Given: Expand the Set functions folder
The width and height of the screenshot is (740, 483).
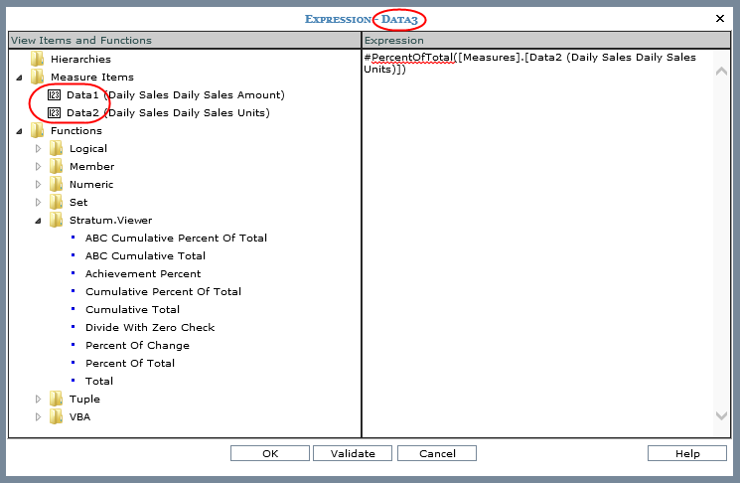Looking at the screenshot, I should (38, 203).
